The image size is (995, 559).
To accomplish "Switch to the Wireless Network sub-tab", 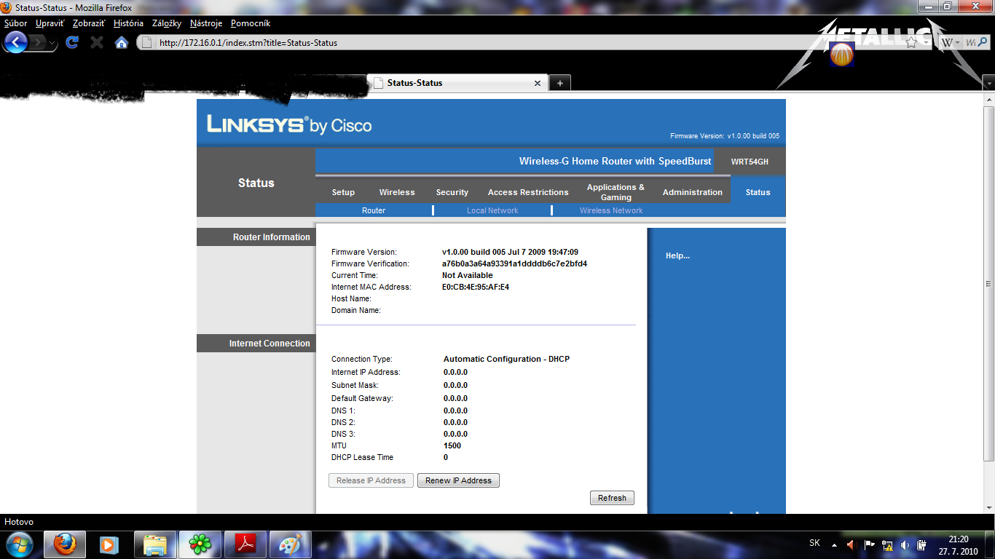I will [611, 210].
